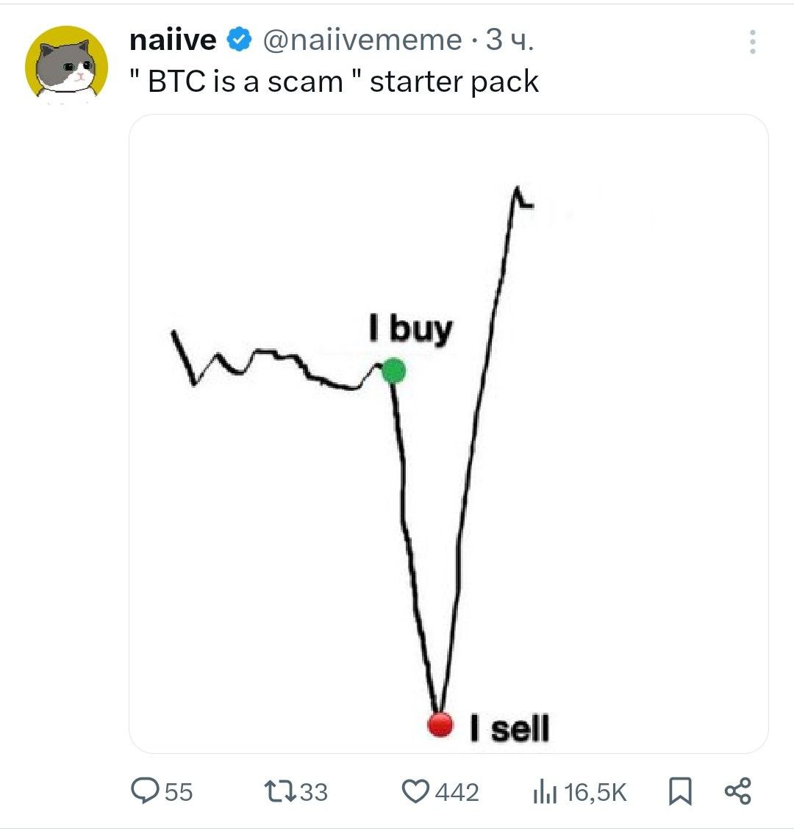Click the 33 reposts count
794x831 pixels.
coord(314,792)
